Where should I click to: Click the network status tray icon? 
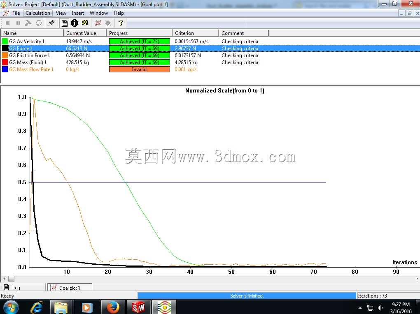[370, 308]
